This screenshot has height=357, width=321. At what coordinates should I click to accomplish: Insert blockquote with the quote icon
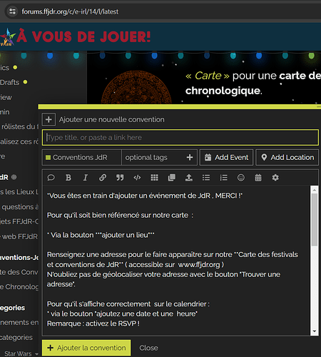120,178
